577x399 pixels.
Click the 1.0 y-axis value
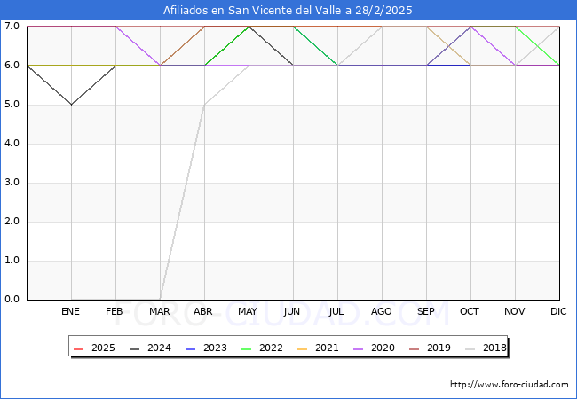click(x=12, y=260)
